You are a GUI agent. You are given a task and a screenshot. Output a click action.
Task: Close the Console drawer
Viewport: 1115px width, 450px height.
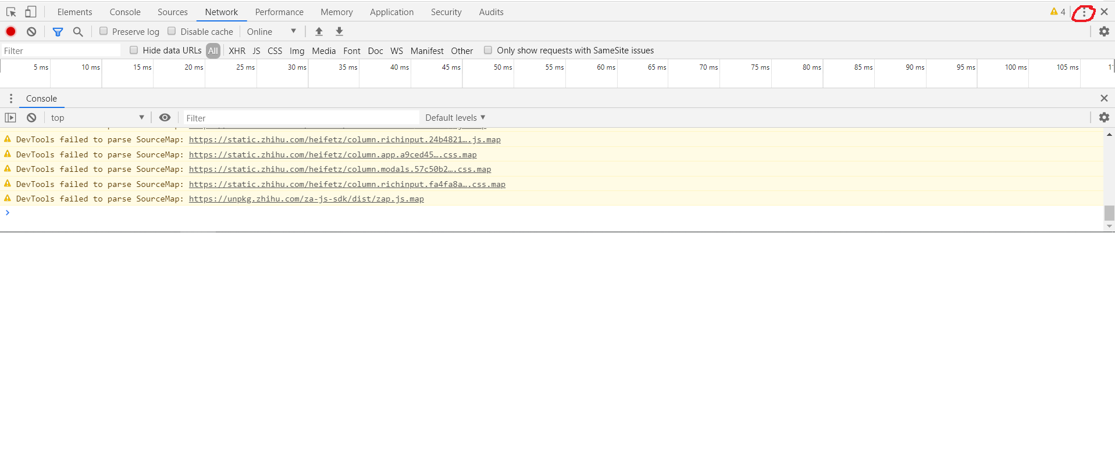(1104, 98)
